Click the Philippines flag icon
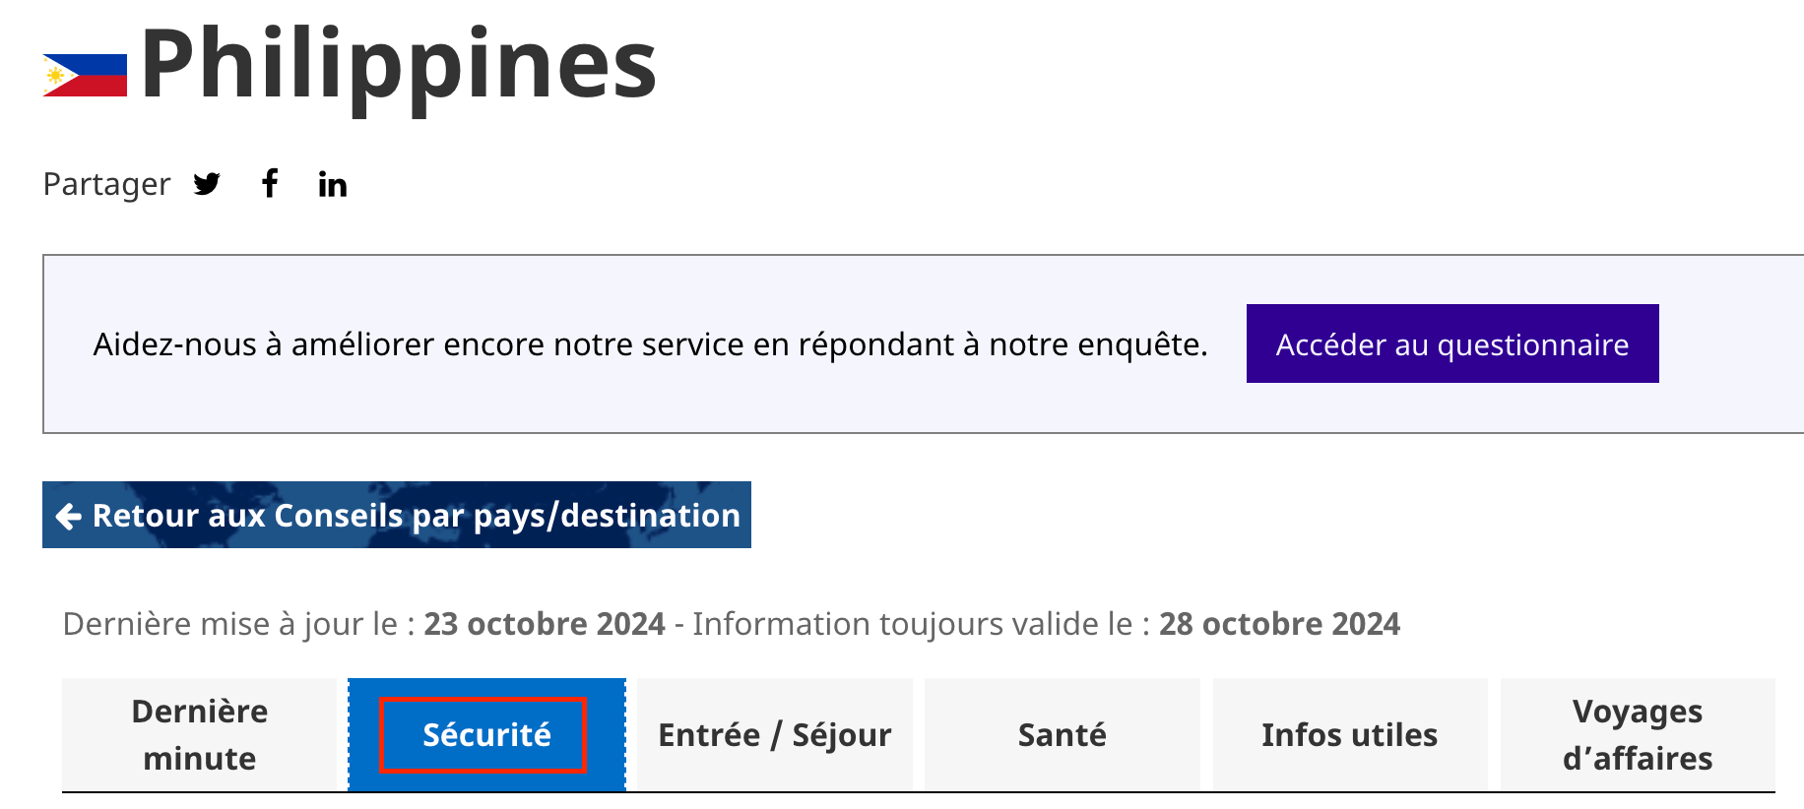The height and width of the screenshot is (809, 1804). pos(85,75)
